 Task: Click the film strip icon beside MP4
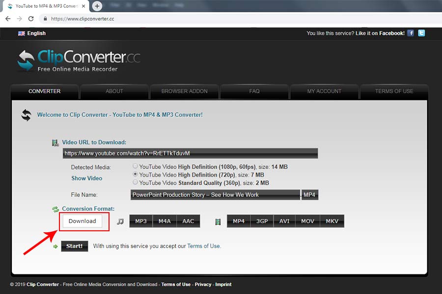tap(218, 221)
